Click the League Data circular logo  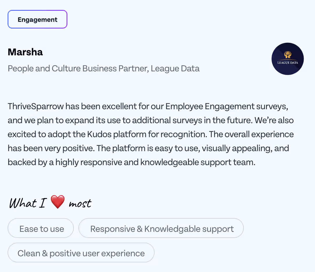(x=288, y=59)
